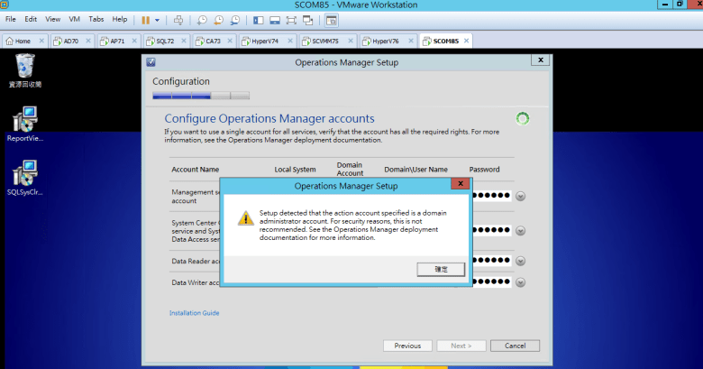Image resolution: width=703 pixels, height=369 pixels.
Task: Open the Installation Guide link
Action: coord(194,313)
